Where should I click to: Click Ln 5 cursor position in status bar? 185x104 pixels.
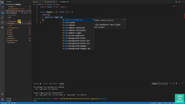[153, 103]
